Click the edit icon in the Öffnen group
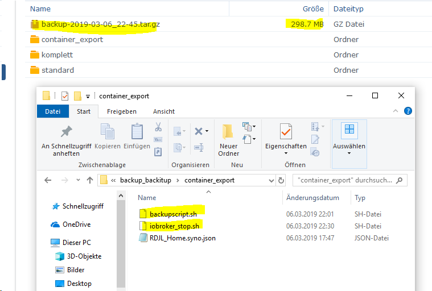Image resolution: width=432 pixels, height=291 pixels. tap(315, 139)
